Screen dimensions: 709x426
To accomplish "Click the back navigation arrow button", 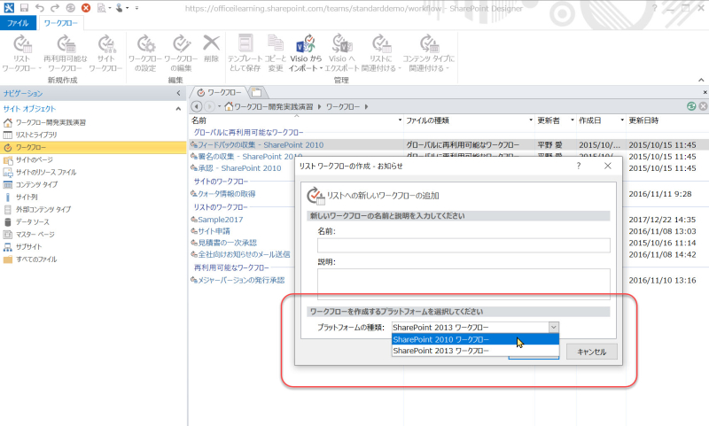I will (x=196, y=106).
